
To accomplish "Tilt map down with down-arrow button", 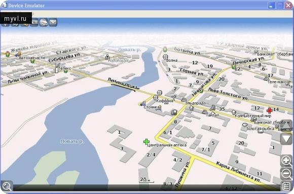I will tap(286, 139).
